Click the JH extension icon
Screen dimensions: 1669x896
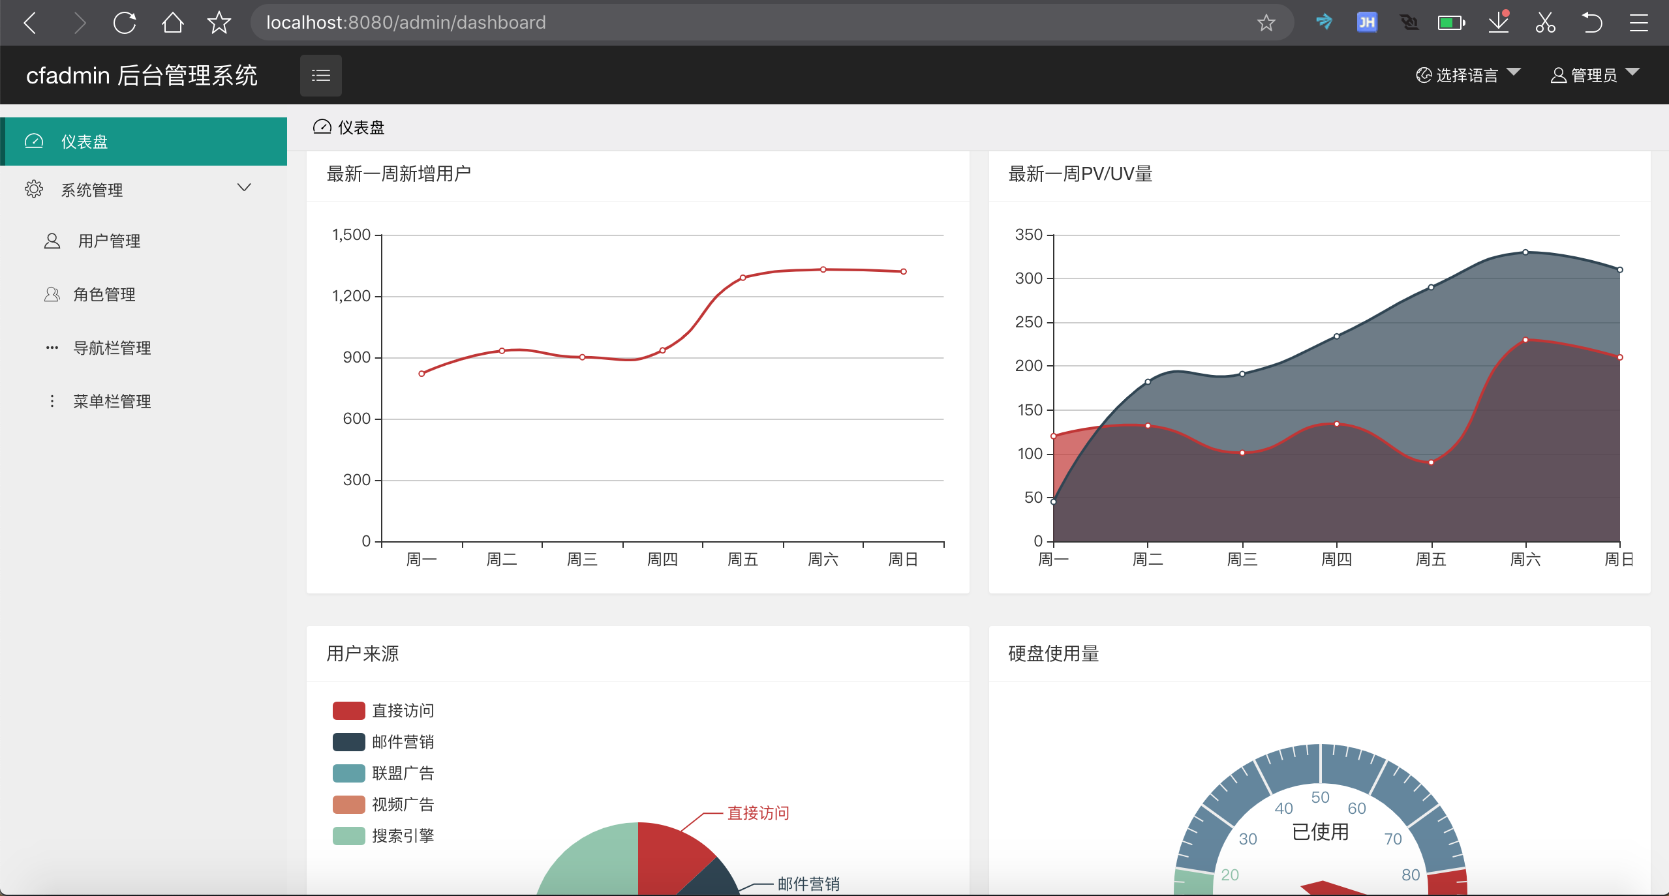[1366, 23]
